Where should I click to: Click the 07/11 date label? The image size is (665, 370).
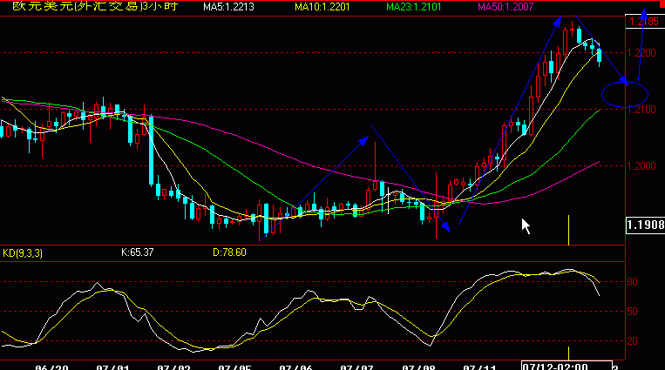click(479, 367)
